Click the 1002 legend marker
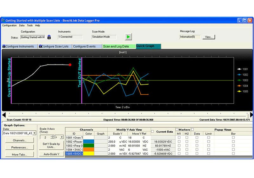Viewport: 254px width, 178px height. pyautogui.click(x=239, y=75)
